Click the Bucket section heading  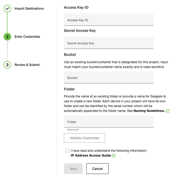pos(70,54)
